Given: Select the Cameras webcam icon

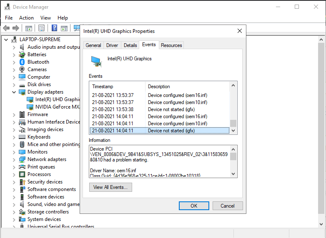Looking at the screenshot, I should pyautogui.click(x=22, y=69).
